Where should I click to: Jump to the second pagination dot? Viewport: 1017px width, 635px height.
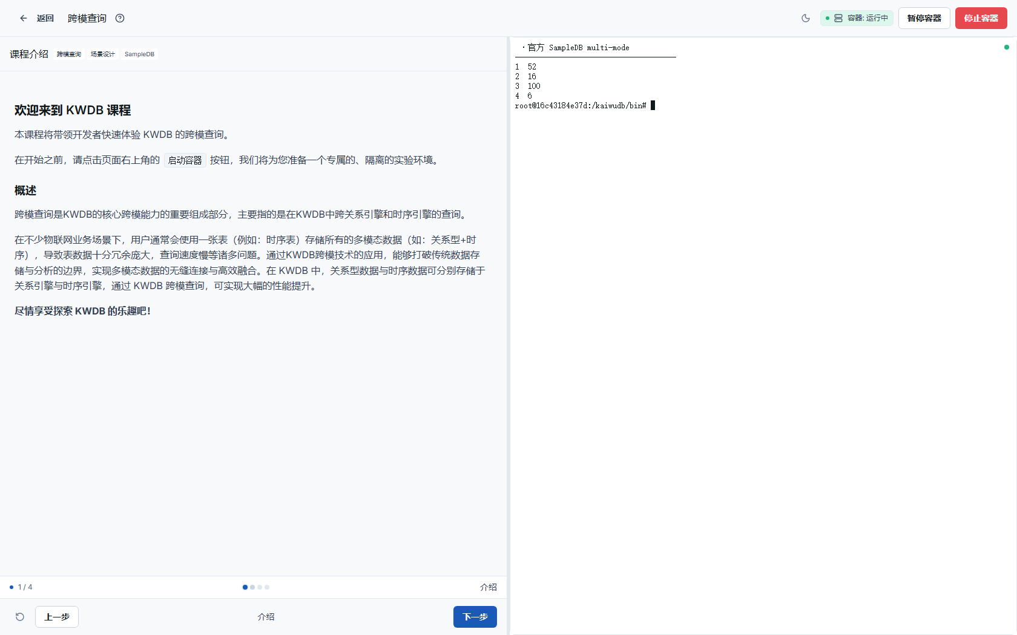pos(252,587)
